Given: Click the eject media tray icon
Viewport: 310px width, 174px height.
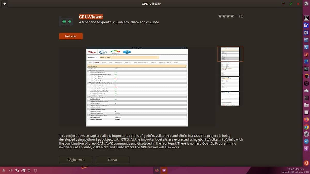Looking at the screenshot, I should 29,170.
